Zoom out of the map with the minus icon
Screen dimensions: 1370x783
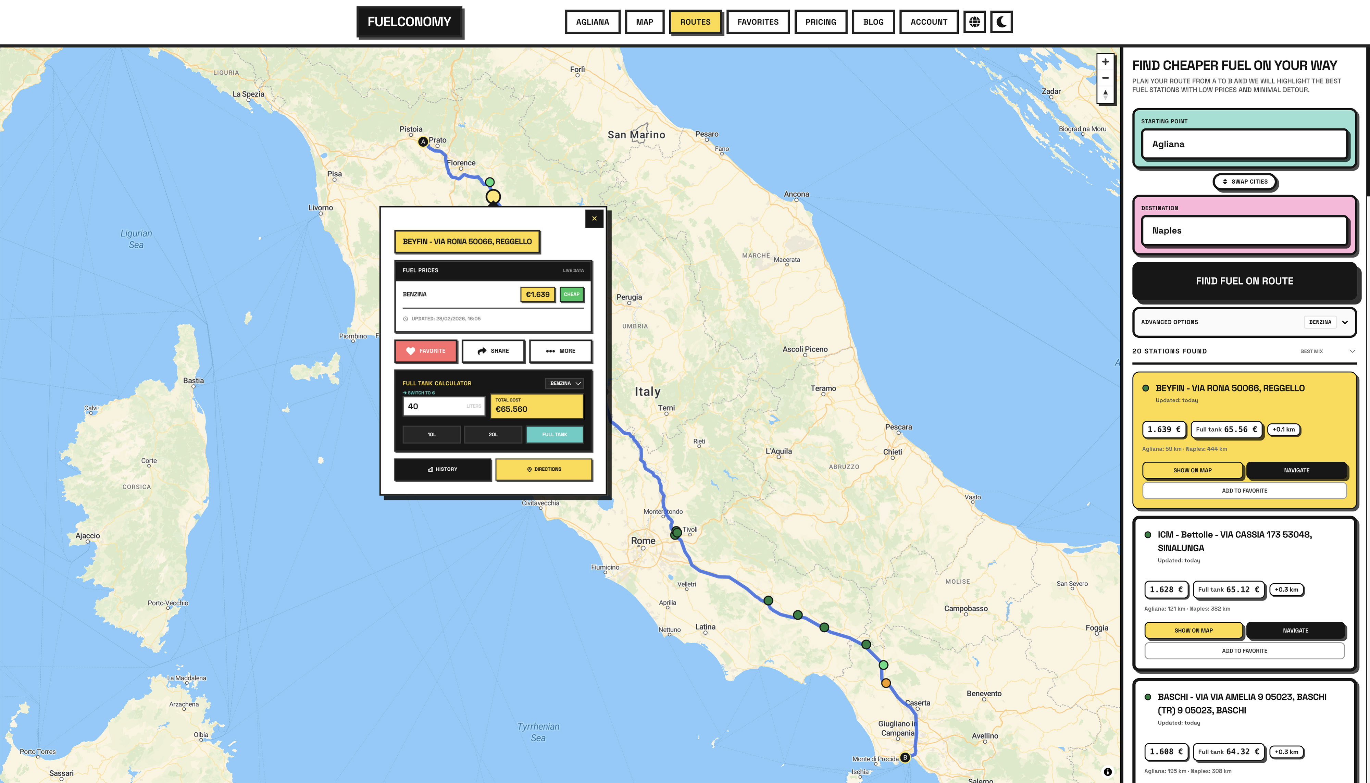click(x=1105, y=78)
